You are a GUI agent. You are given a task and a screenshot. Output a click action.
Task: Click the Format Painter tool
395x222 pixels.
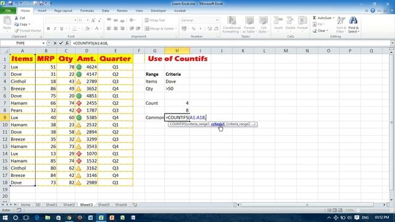(28, 31)
